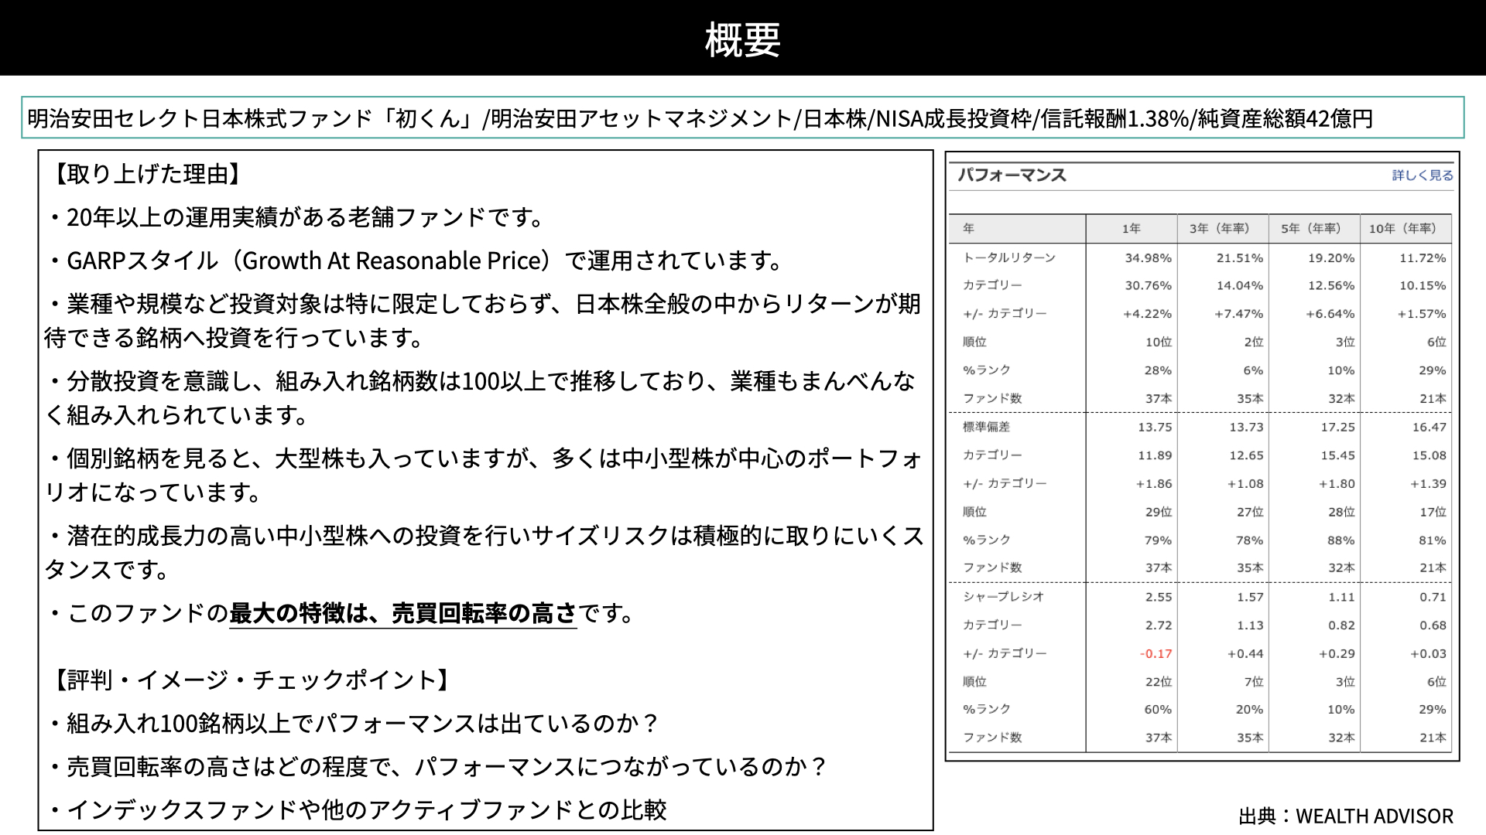The width and height of the screenshot is (1486, 835).
Task: Click the bullet about 組み入れ100銘柄以上でパフォーマンス
Action: (x=353, y=723)
